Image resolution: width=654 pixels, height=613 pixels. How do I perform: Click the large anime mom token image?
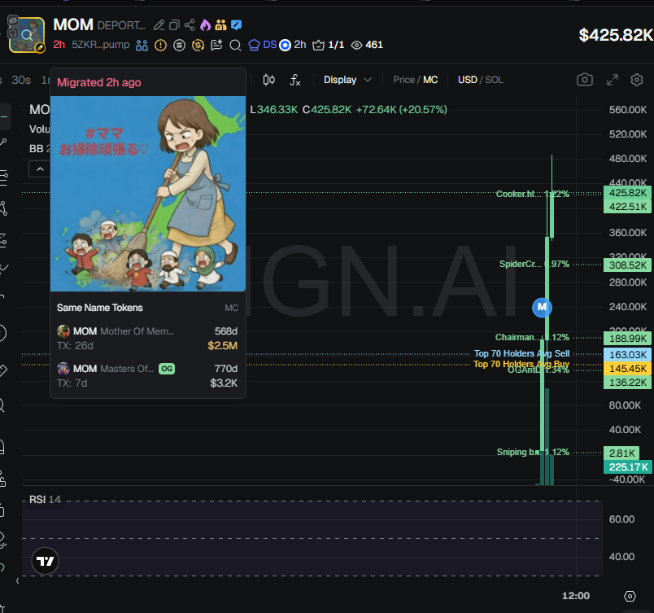pos(148,194)
